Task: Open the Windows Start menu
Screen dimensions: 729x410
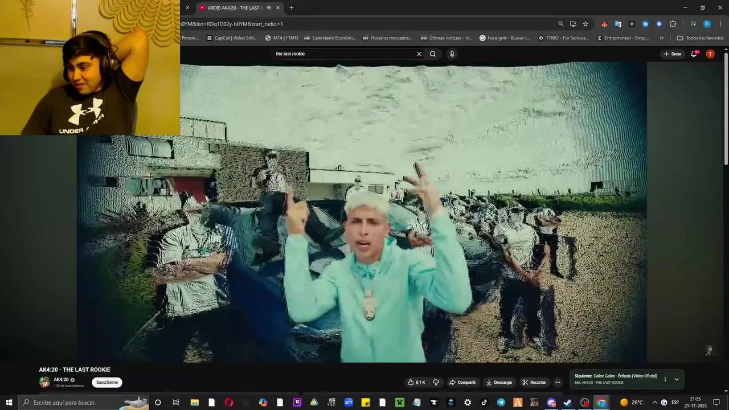Action: click(x=9, y=403)
